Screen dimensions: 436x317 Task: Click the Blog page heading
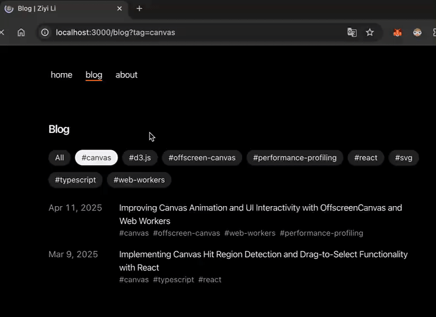59,129
